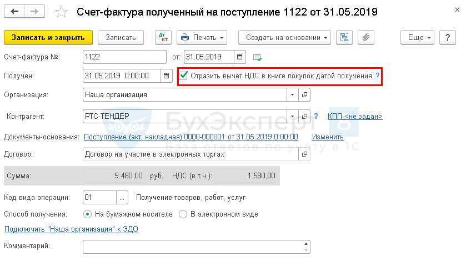Open calendar for invoice date field
This screenshot has height=261, width=461.
point(239,57)
